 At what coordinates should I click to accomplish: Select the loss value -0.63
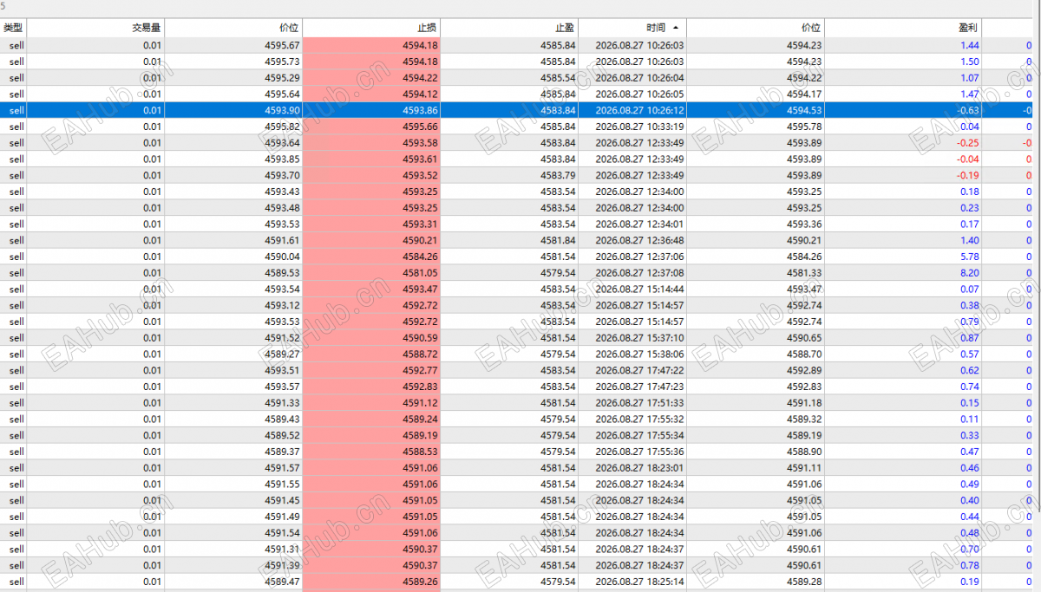pyautogui.click(x=968, y=110)
